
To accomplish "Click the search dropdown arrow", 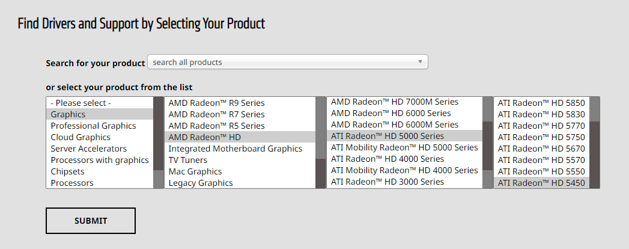I will 420,62.
